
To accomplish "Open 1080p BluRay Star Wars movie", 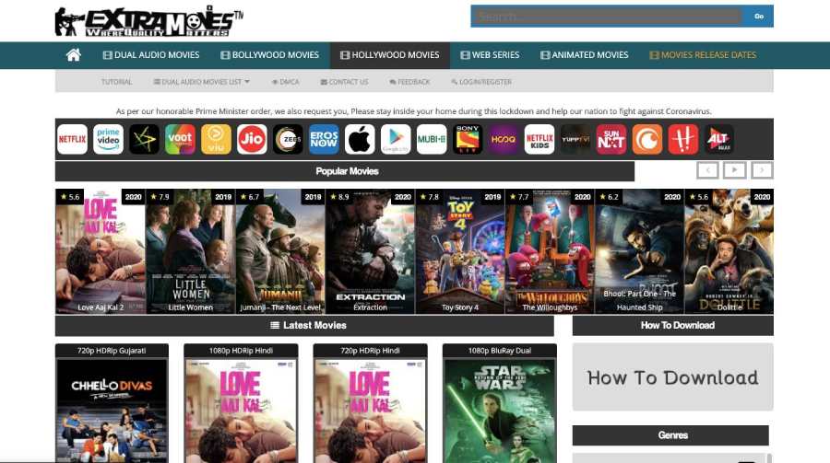I will [x=499, y=404].
